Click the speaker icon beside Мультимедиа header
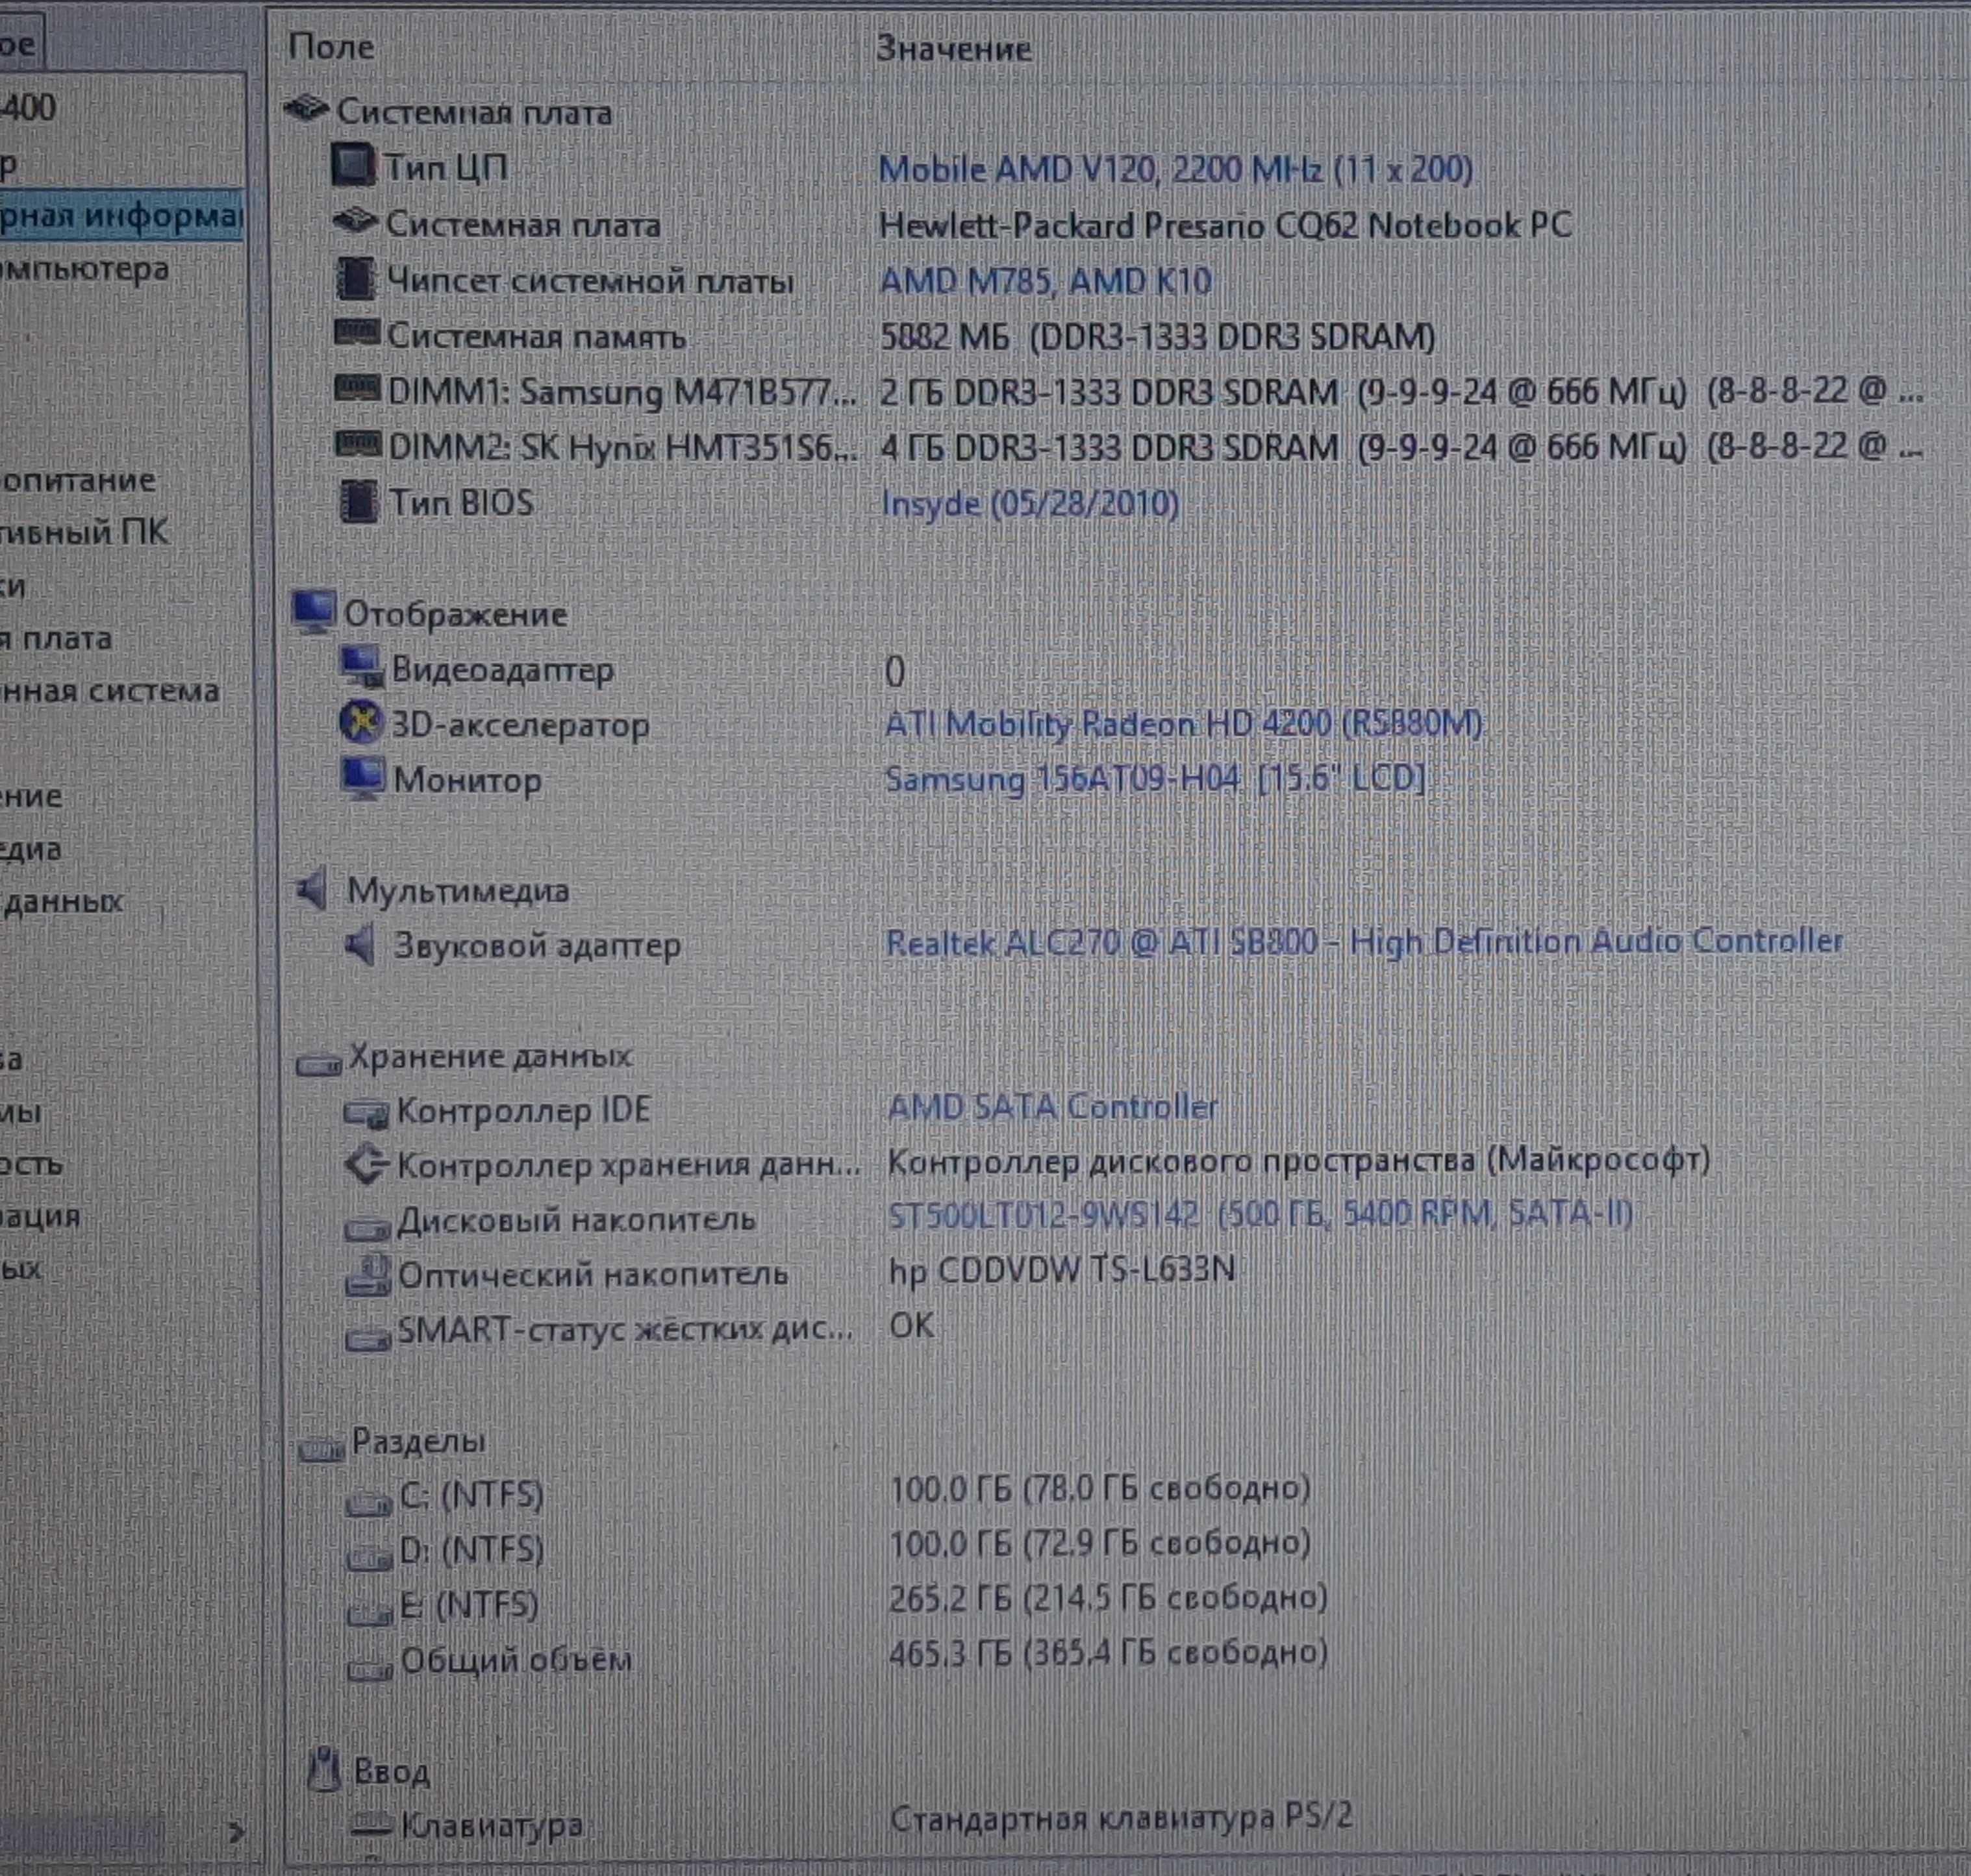The height and width of the screenshot is (1876, 1971). click(313, 888)
